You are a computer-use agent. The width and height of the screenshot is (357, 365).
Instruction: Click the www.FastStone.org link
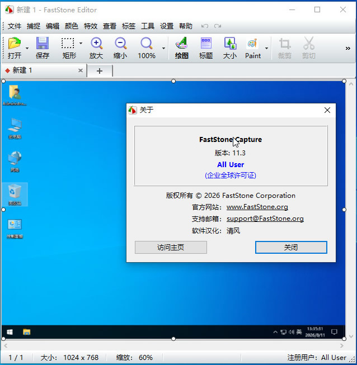[x=257, y=207]
